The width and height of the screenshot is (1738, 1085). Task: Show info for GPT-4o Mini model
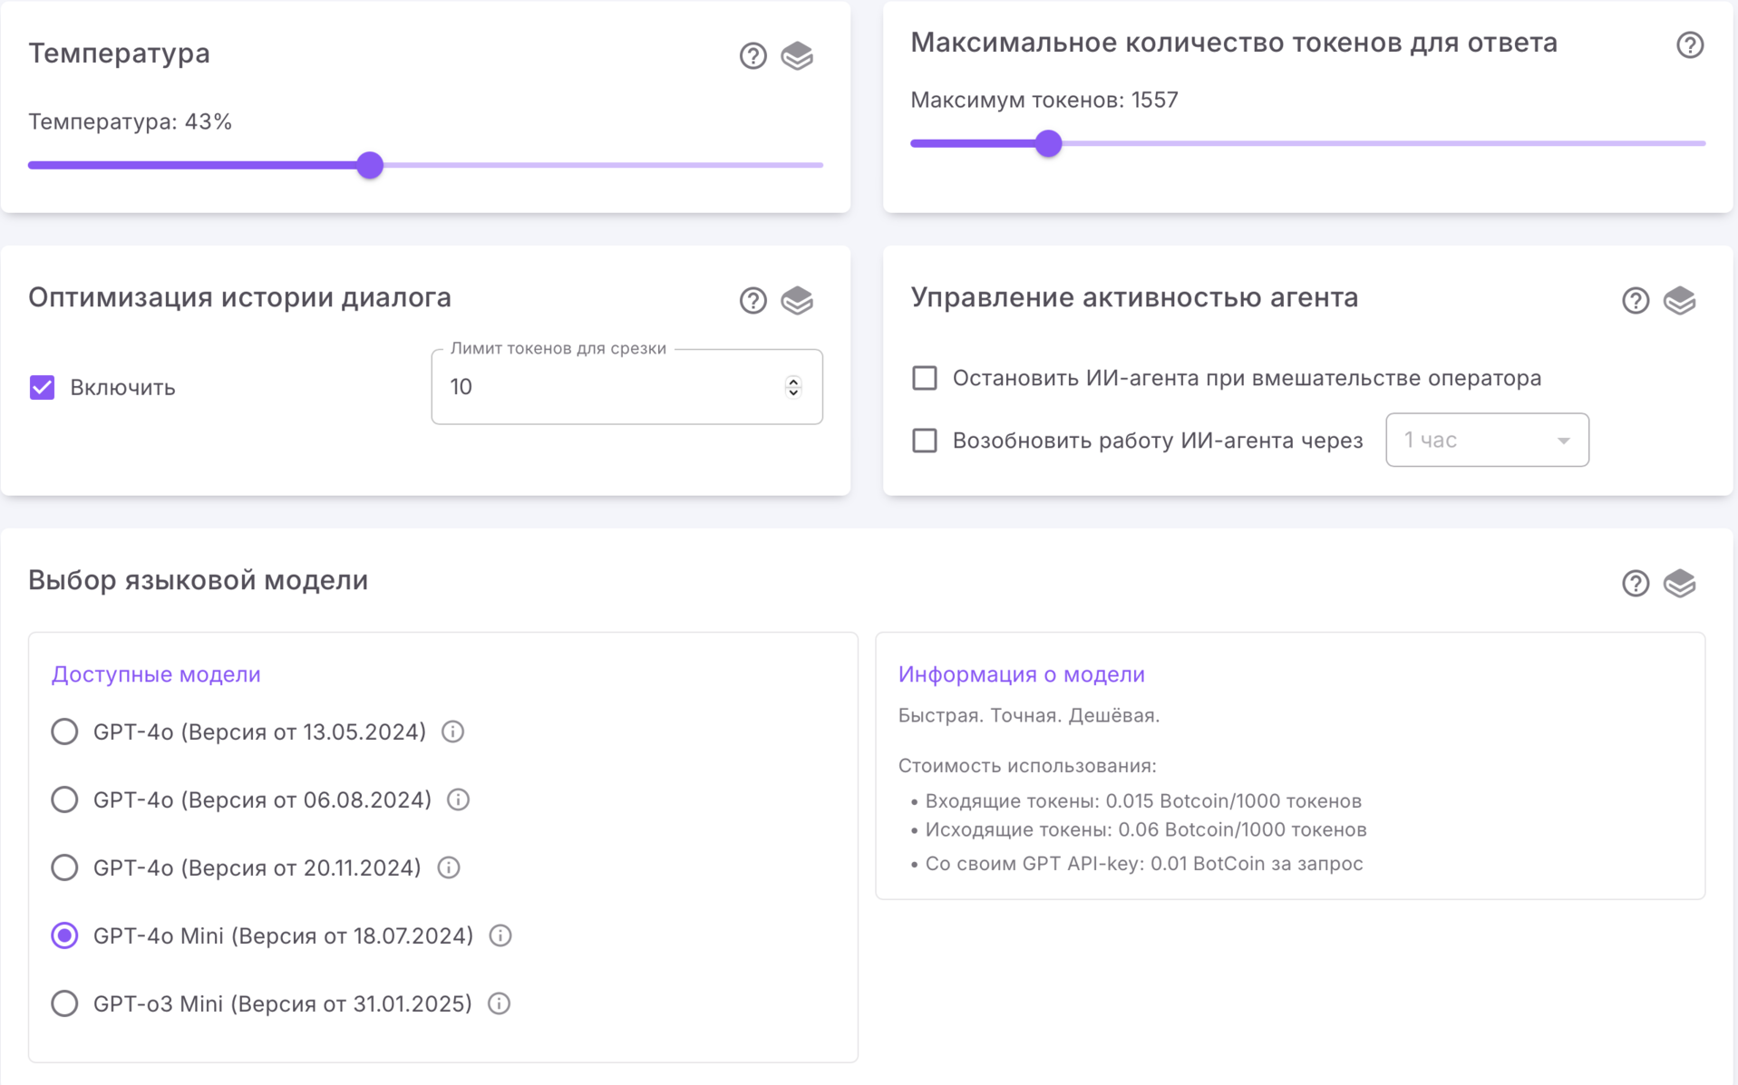[x=500, y=935]
